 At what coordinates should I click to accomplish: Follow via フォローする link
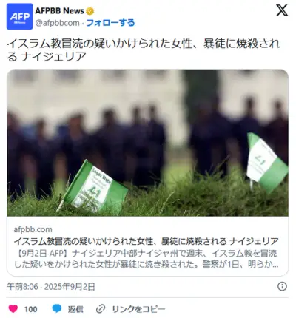tap(110, 23)
